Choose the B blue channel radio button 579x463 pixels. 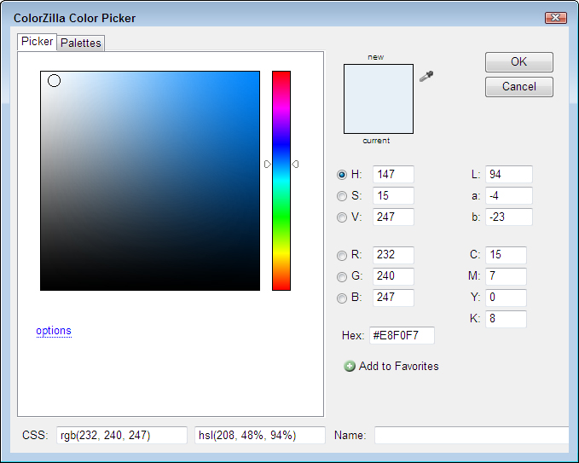coord(342,298)
